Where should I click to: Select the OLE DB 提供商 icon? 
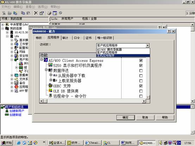tap(50, 90)
